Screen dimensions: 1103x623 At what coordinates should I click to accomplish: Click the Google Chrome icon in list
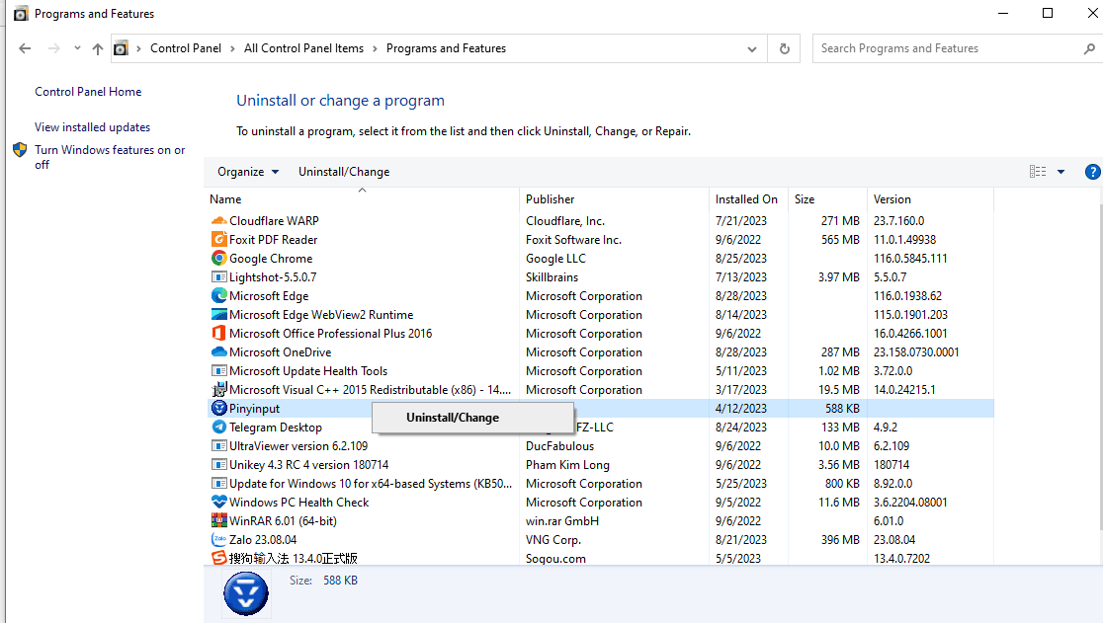218,259
